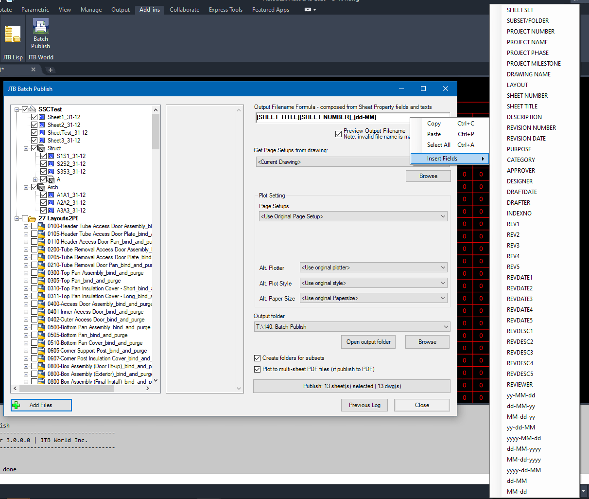Click the sheet icon for S1S1_31-12

51,156
